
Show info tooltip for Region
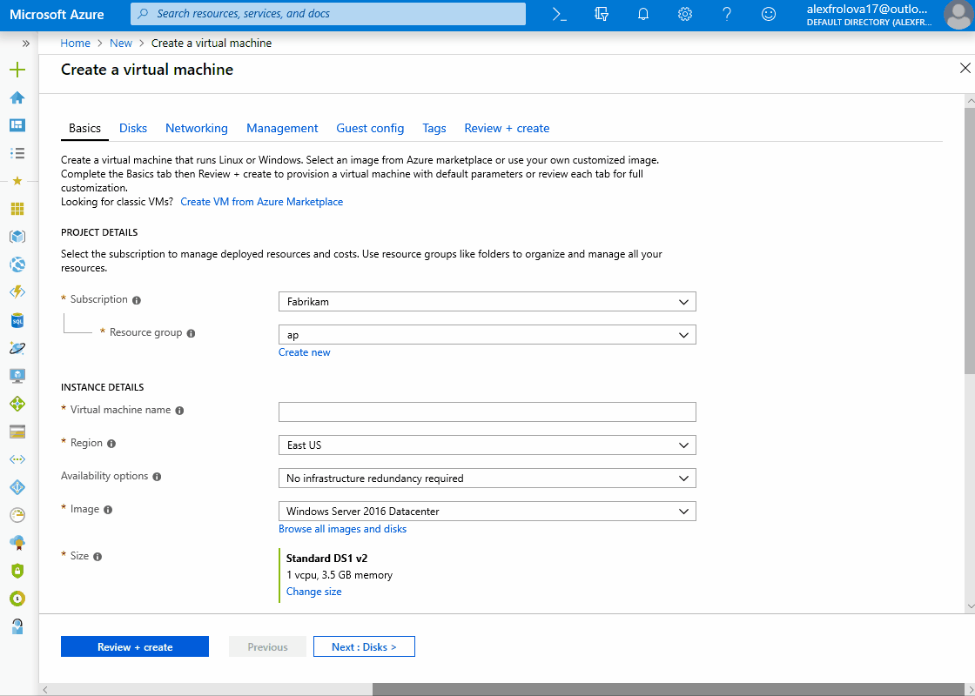[111, 444]
